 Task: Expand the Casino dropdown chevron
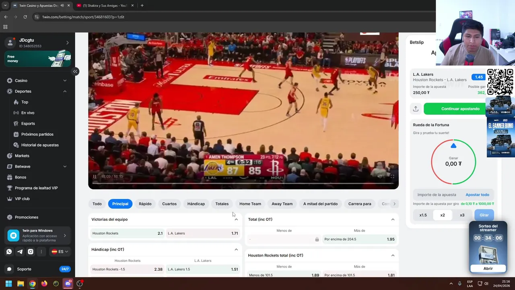pyautogui.click(x=65, y=81)
